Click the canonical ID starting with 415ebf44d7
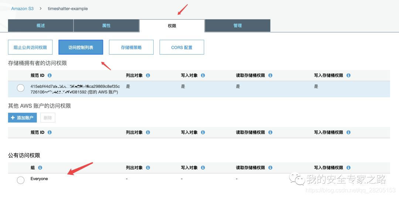The image size is (399, 197). [x=75, y=89]
